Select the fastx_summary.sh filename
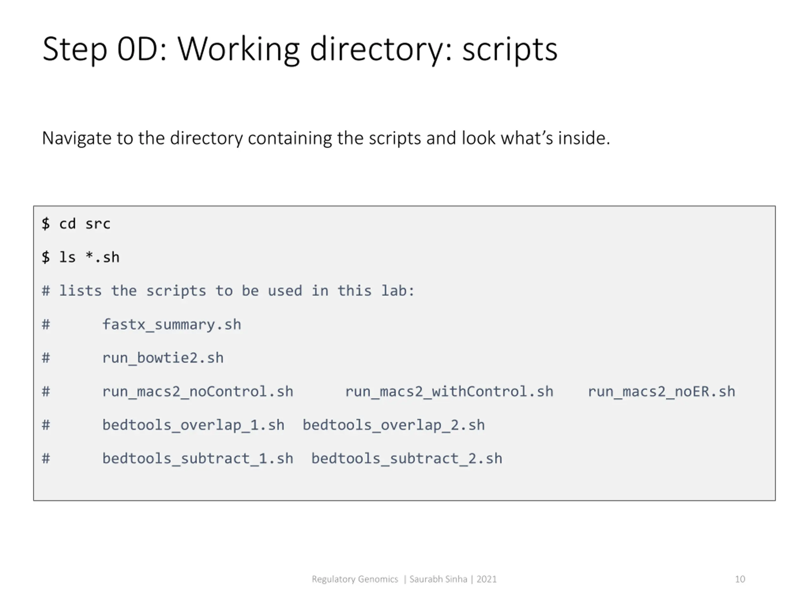The width and height of the screenshot is (809, 607). coord(172,325)
